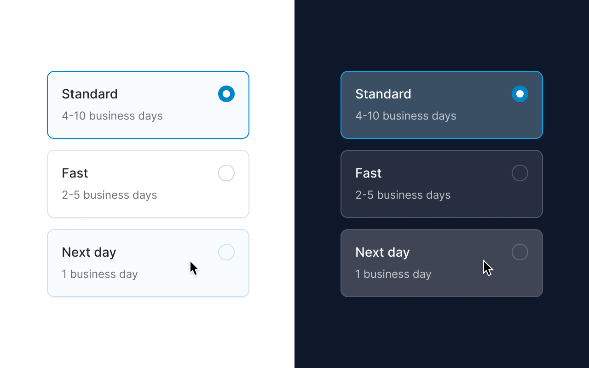Choose the white Fast shipping option card
Screen dimensions: 589x368
pos(148,184)
